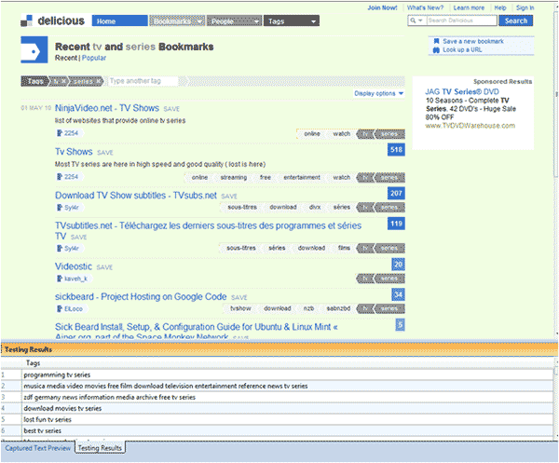Select row 'lost fun tv series'

(x=277, y=419)
